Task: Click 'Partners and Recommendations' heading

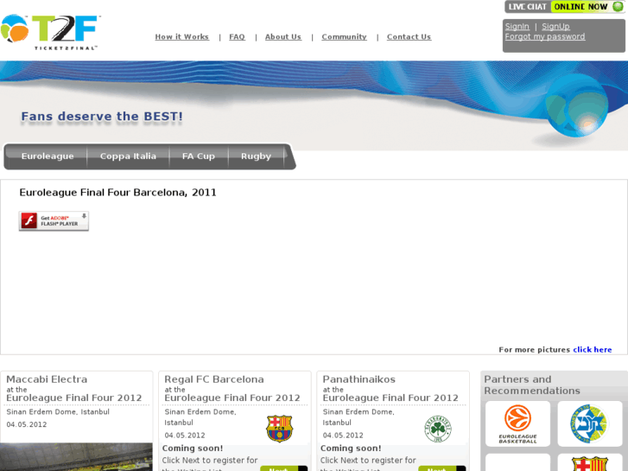Action: coord(532,385)
